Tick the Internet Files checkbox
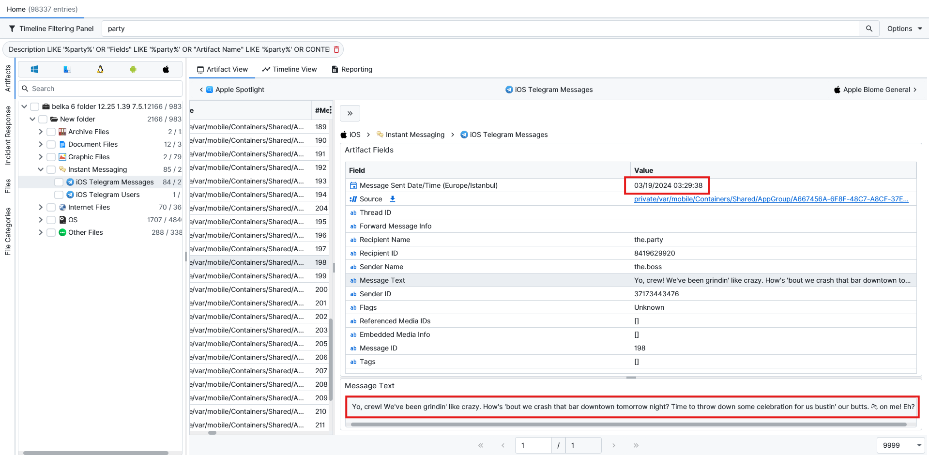The height and width of the screenshot is (455, 929). [x=51, y=207]
